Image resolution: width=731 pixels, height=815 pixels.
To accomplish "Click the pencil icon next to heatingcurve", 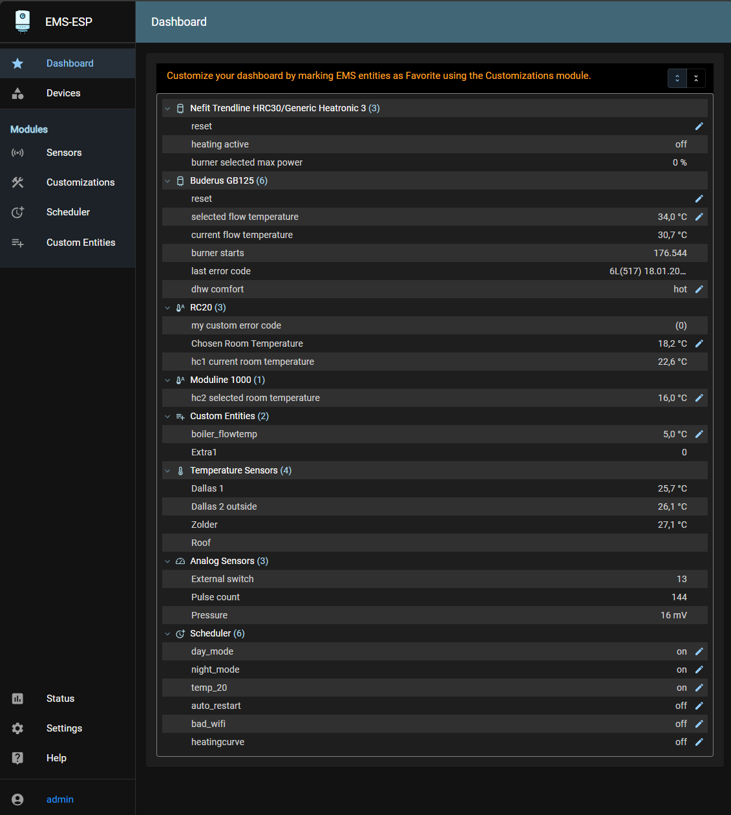I will (x=699, y=742).
